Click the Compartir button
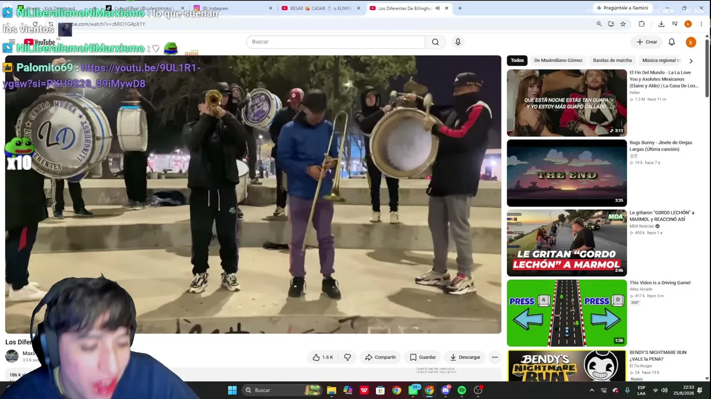The width and height of the screenshot is (711, 399). click(380, 357)
